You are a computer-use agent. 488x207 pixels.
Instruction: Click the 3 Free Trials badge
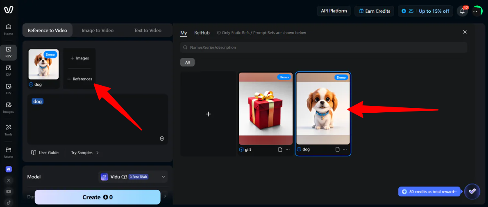tap(138, 177)
